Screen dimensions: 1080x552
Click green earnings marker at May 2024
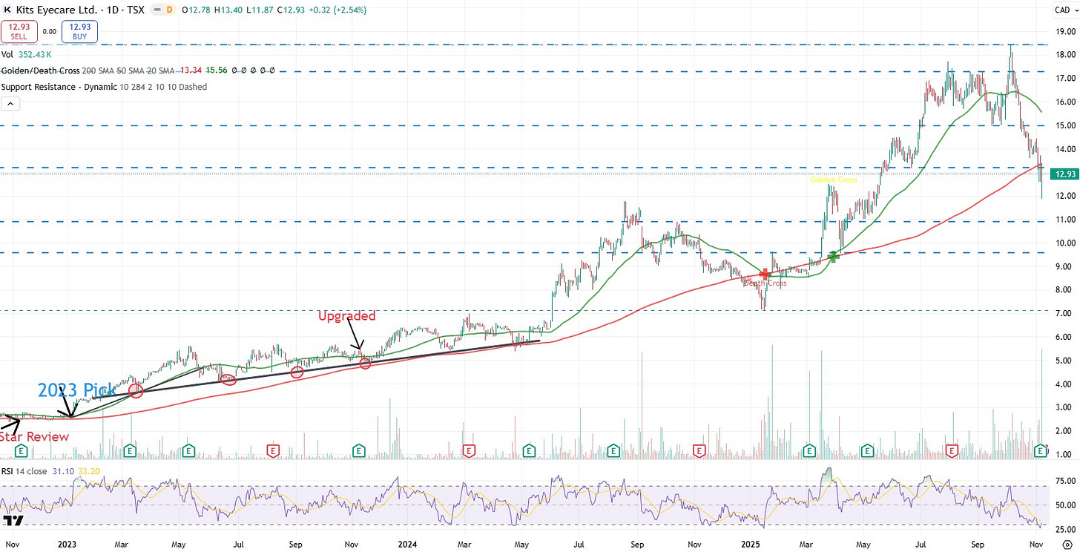530,450
